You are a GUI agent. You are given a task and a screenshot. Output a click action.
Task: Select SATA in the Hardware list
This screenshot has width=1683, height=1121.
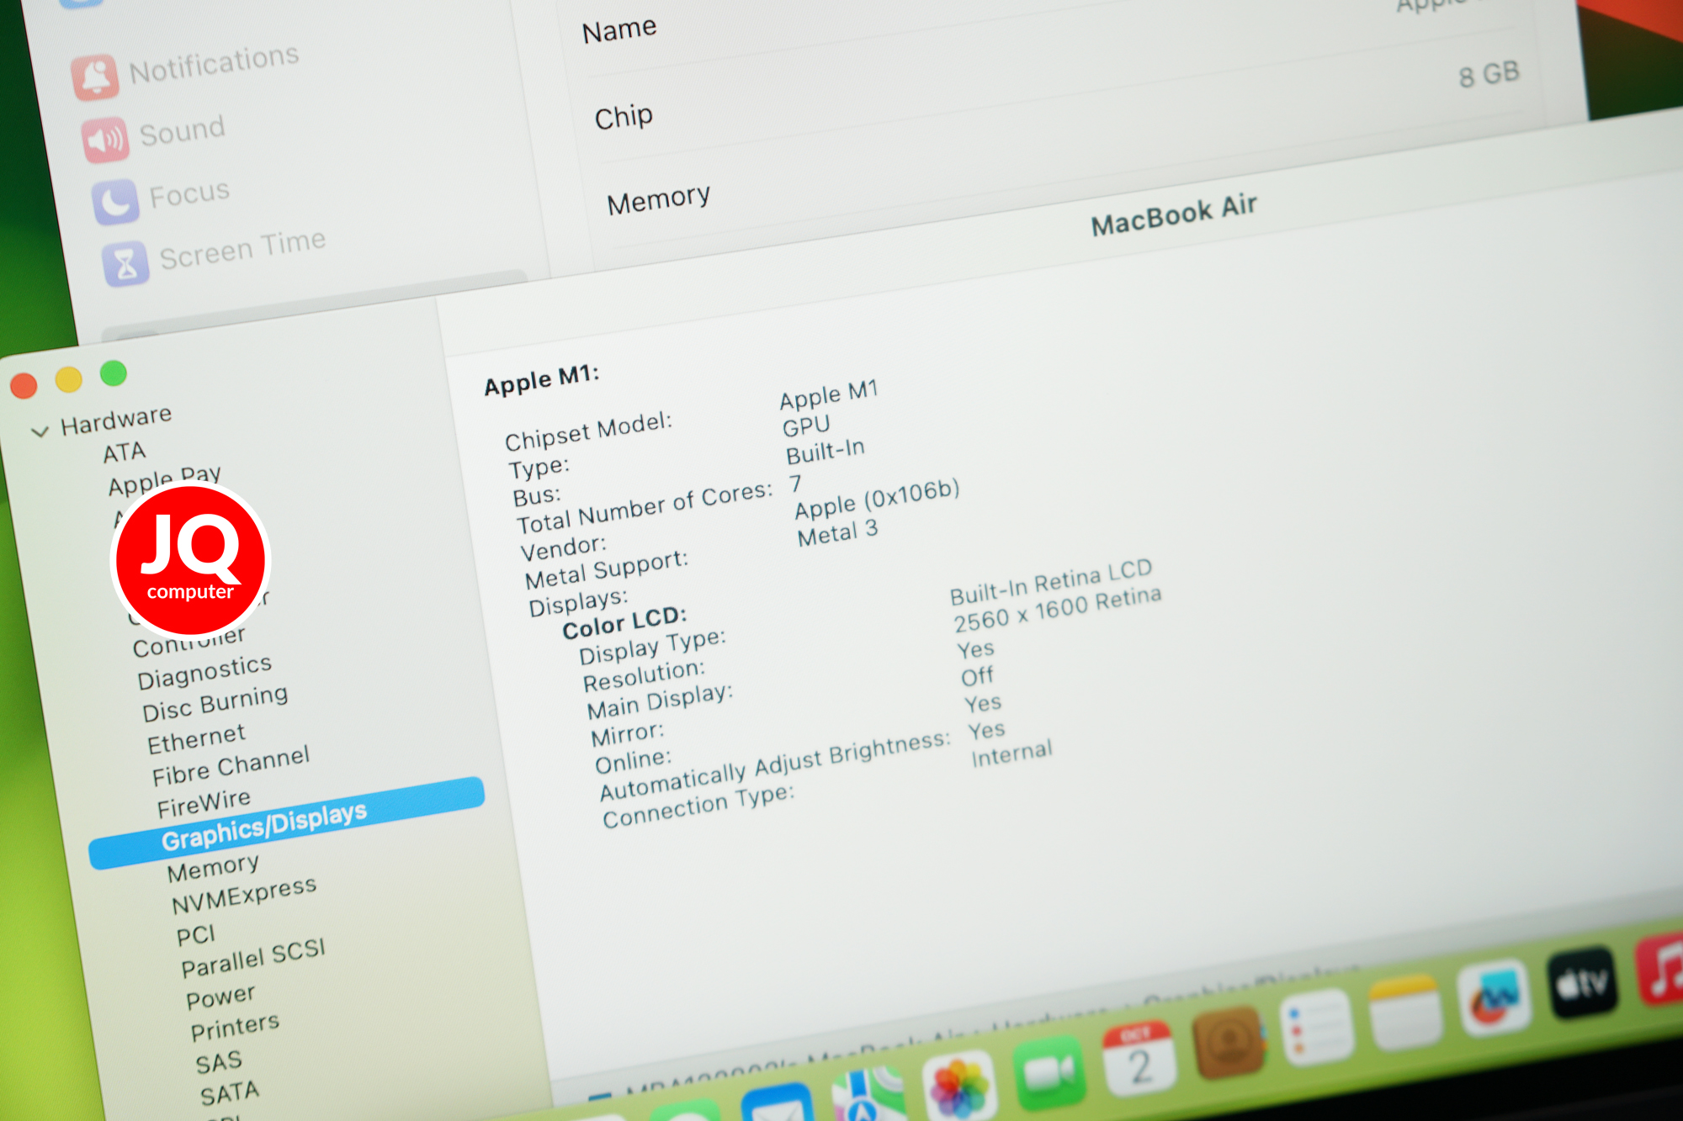[x=230, y=1093]
